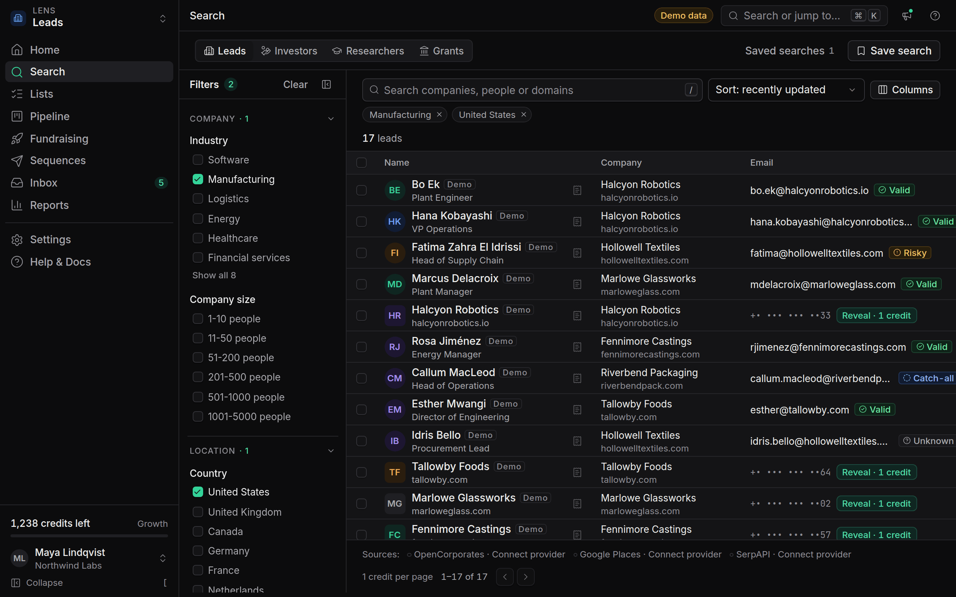Open Inbox in the sidebar
The image size is (956, 597).
(x=89, y=183)
